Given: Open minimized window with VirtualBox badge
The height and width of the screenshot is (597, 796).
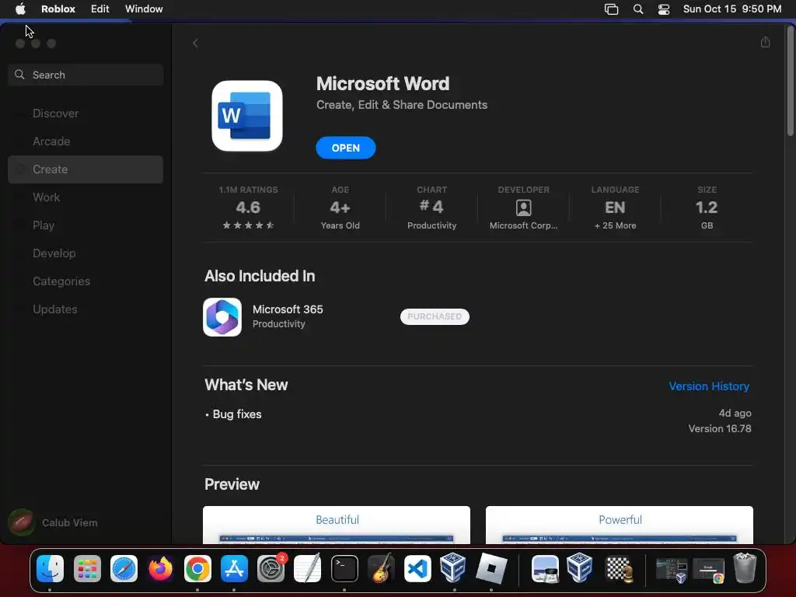Looking at the screenshot, I should 671,570.
